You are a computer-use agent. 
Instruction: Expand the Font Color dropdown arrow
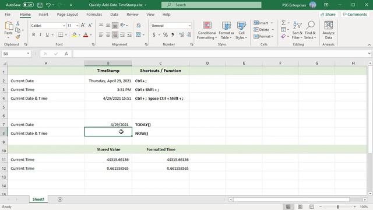(91, 35)
